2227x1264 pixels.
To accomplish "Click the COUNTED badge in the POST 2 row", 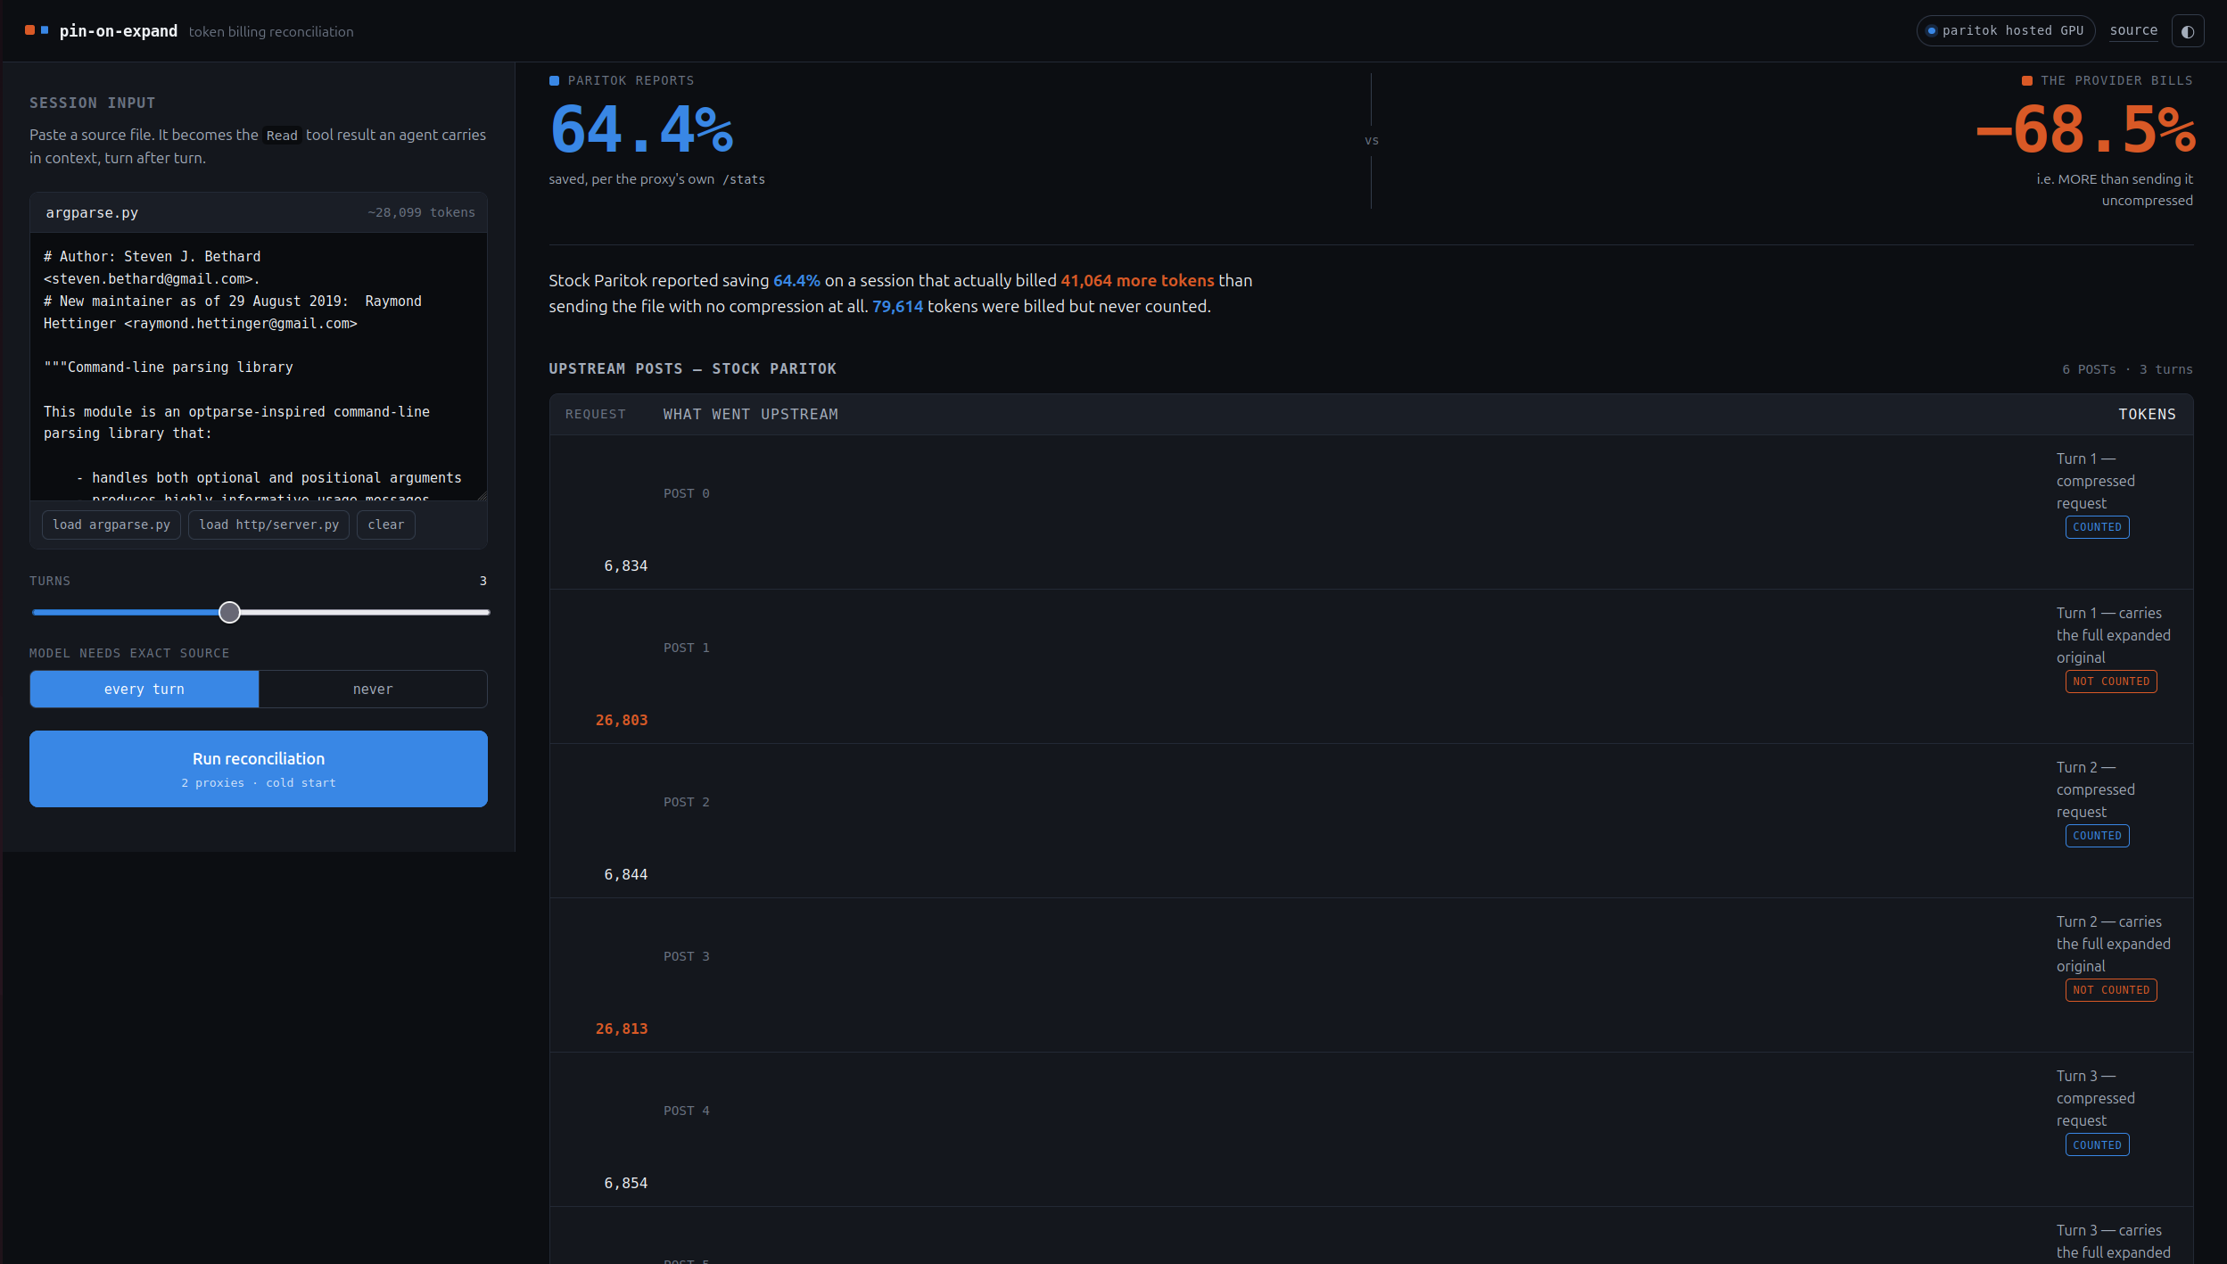I will pyautogui.click(x=2097, y=836).
